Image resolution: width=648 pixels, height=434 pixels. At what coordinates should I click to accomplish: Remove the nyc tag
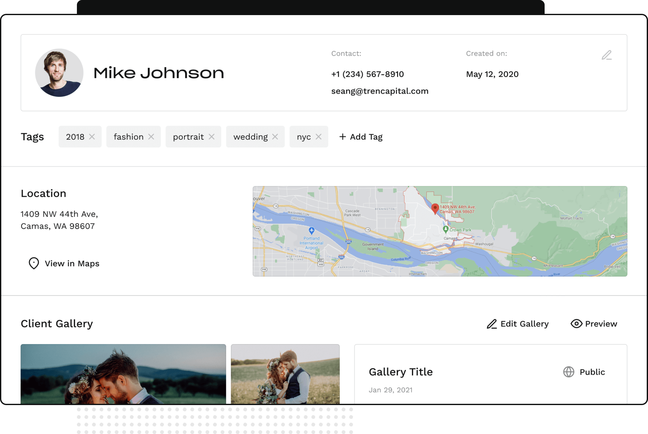click(x=319, y=136)
